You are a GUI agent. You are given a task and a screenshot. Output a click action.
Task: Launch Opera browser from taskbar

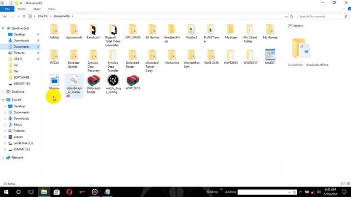click(x=69, y=192)
